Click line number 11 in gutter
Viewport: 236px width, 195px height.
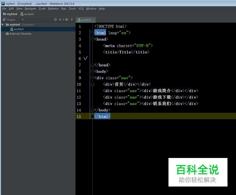pos(79,91)
